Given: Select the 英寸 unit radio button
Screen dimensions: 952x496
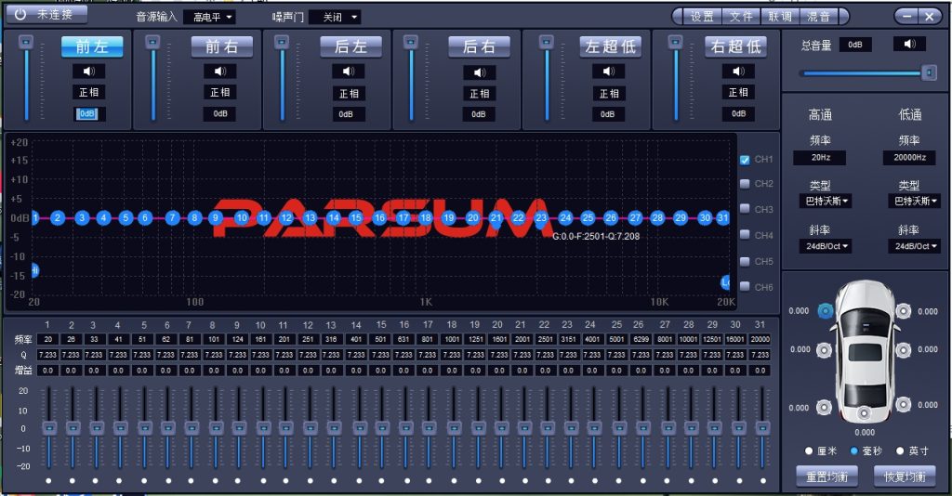Looking at the screenshot, I should click(900, 451).
